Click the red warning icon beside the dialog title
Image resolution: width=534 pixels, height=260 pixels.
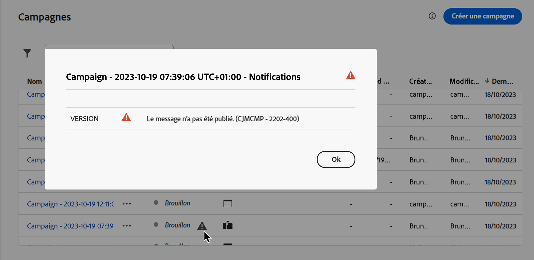351,75
